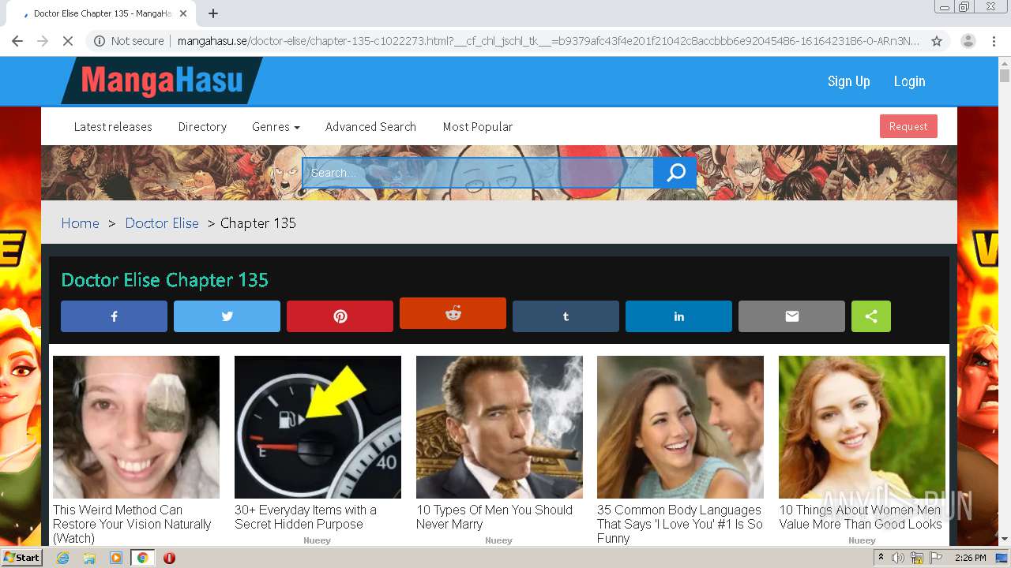Click the magnifier search button
The image size is (1011, 568).
(x=675, y=173)
